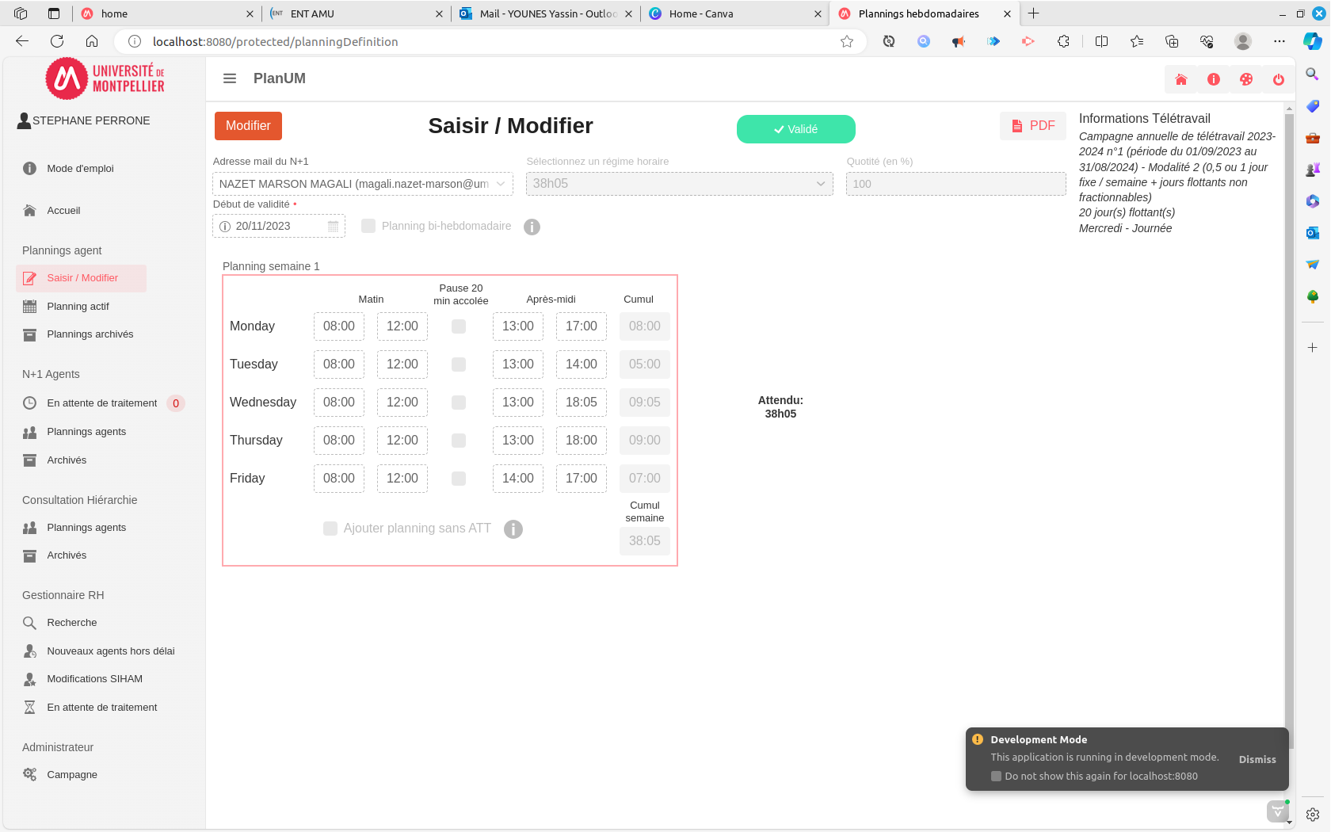Open the browser collections icon

tap(1172, 41)
